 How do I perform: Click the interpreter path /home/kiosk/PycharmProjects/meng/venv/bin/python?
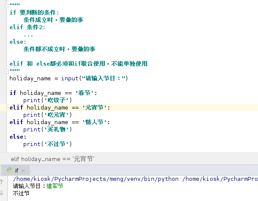[96, 179]
